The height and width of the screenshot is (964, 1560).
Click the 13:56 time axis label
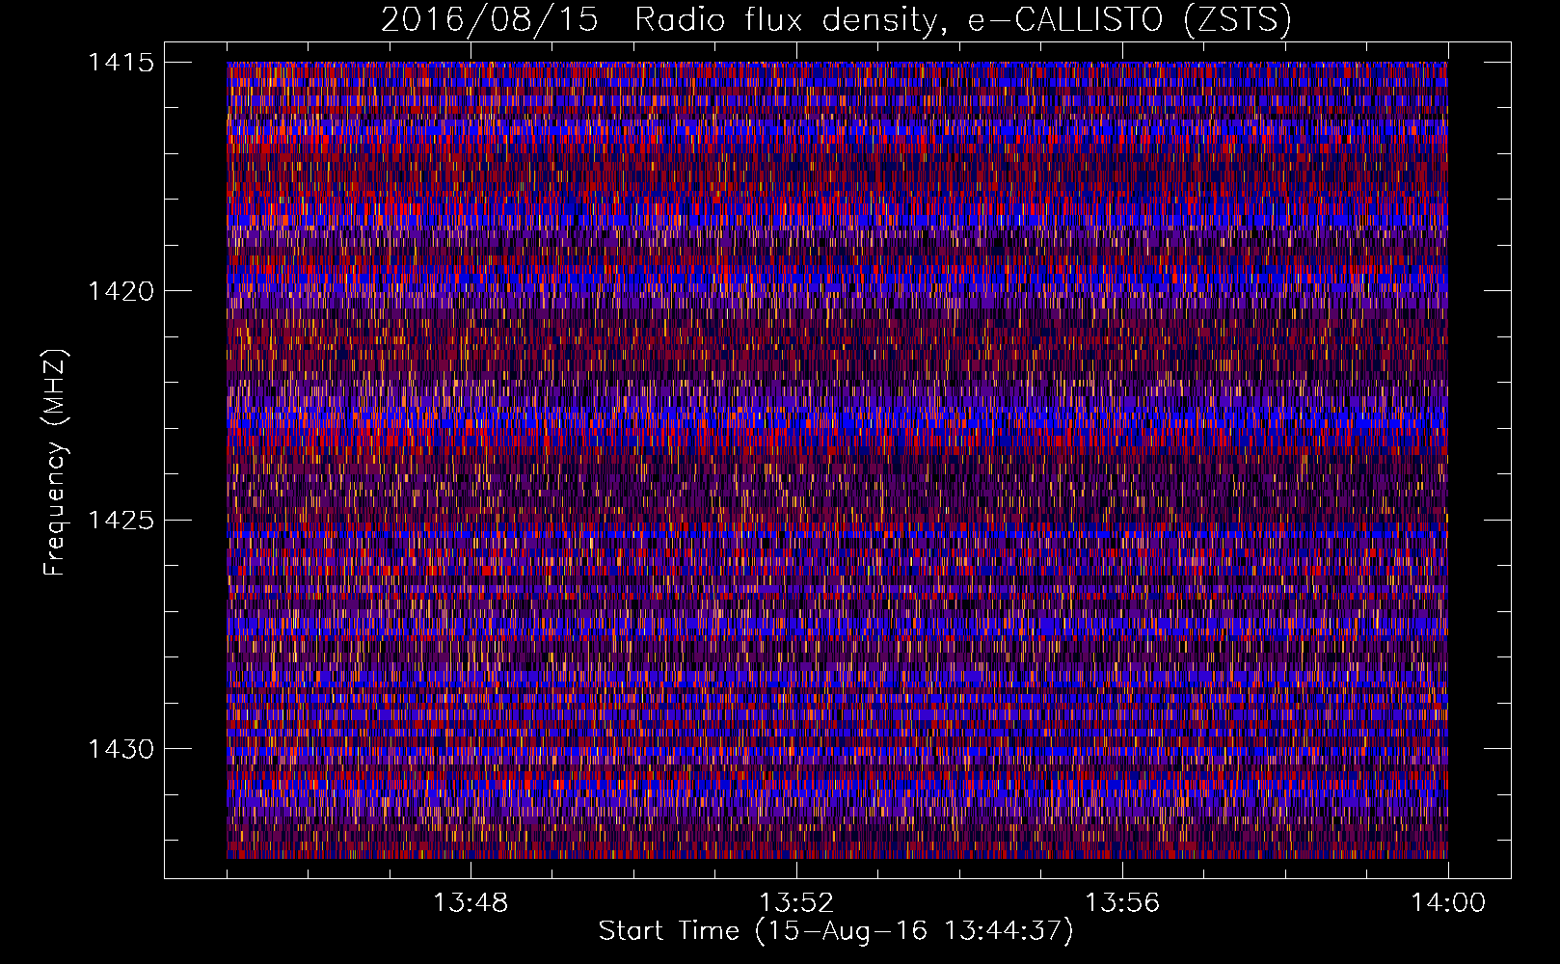click(1122, 903)
